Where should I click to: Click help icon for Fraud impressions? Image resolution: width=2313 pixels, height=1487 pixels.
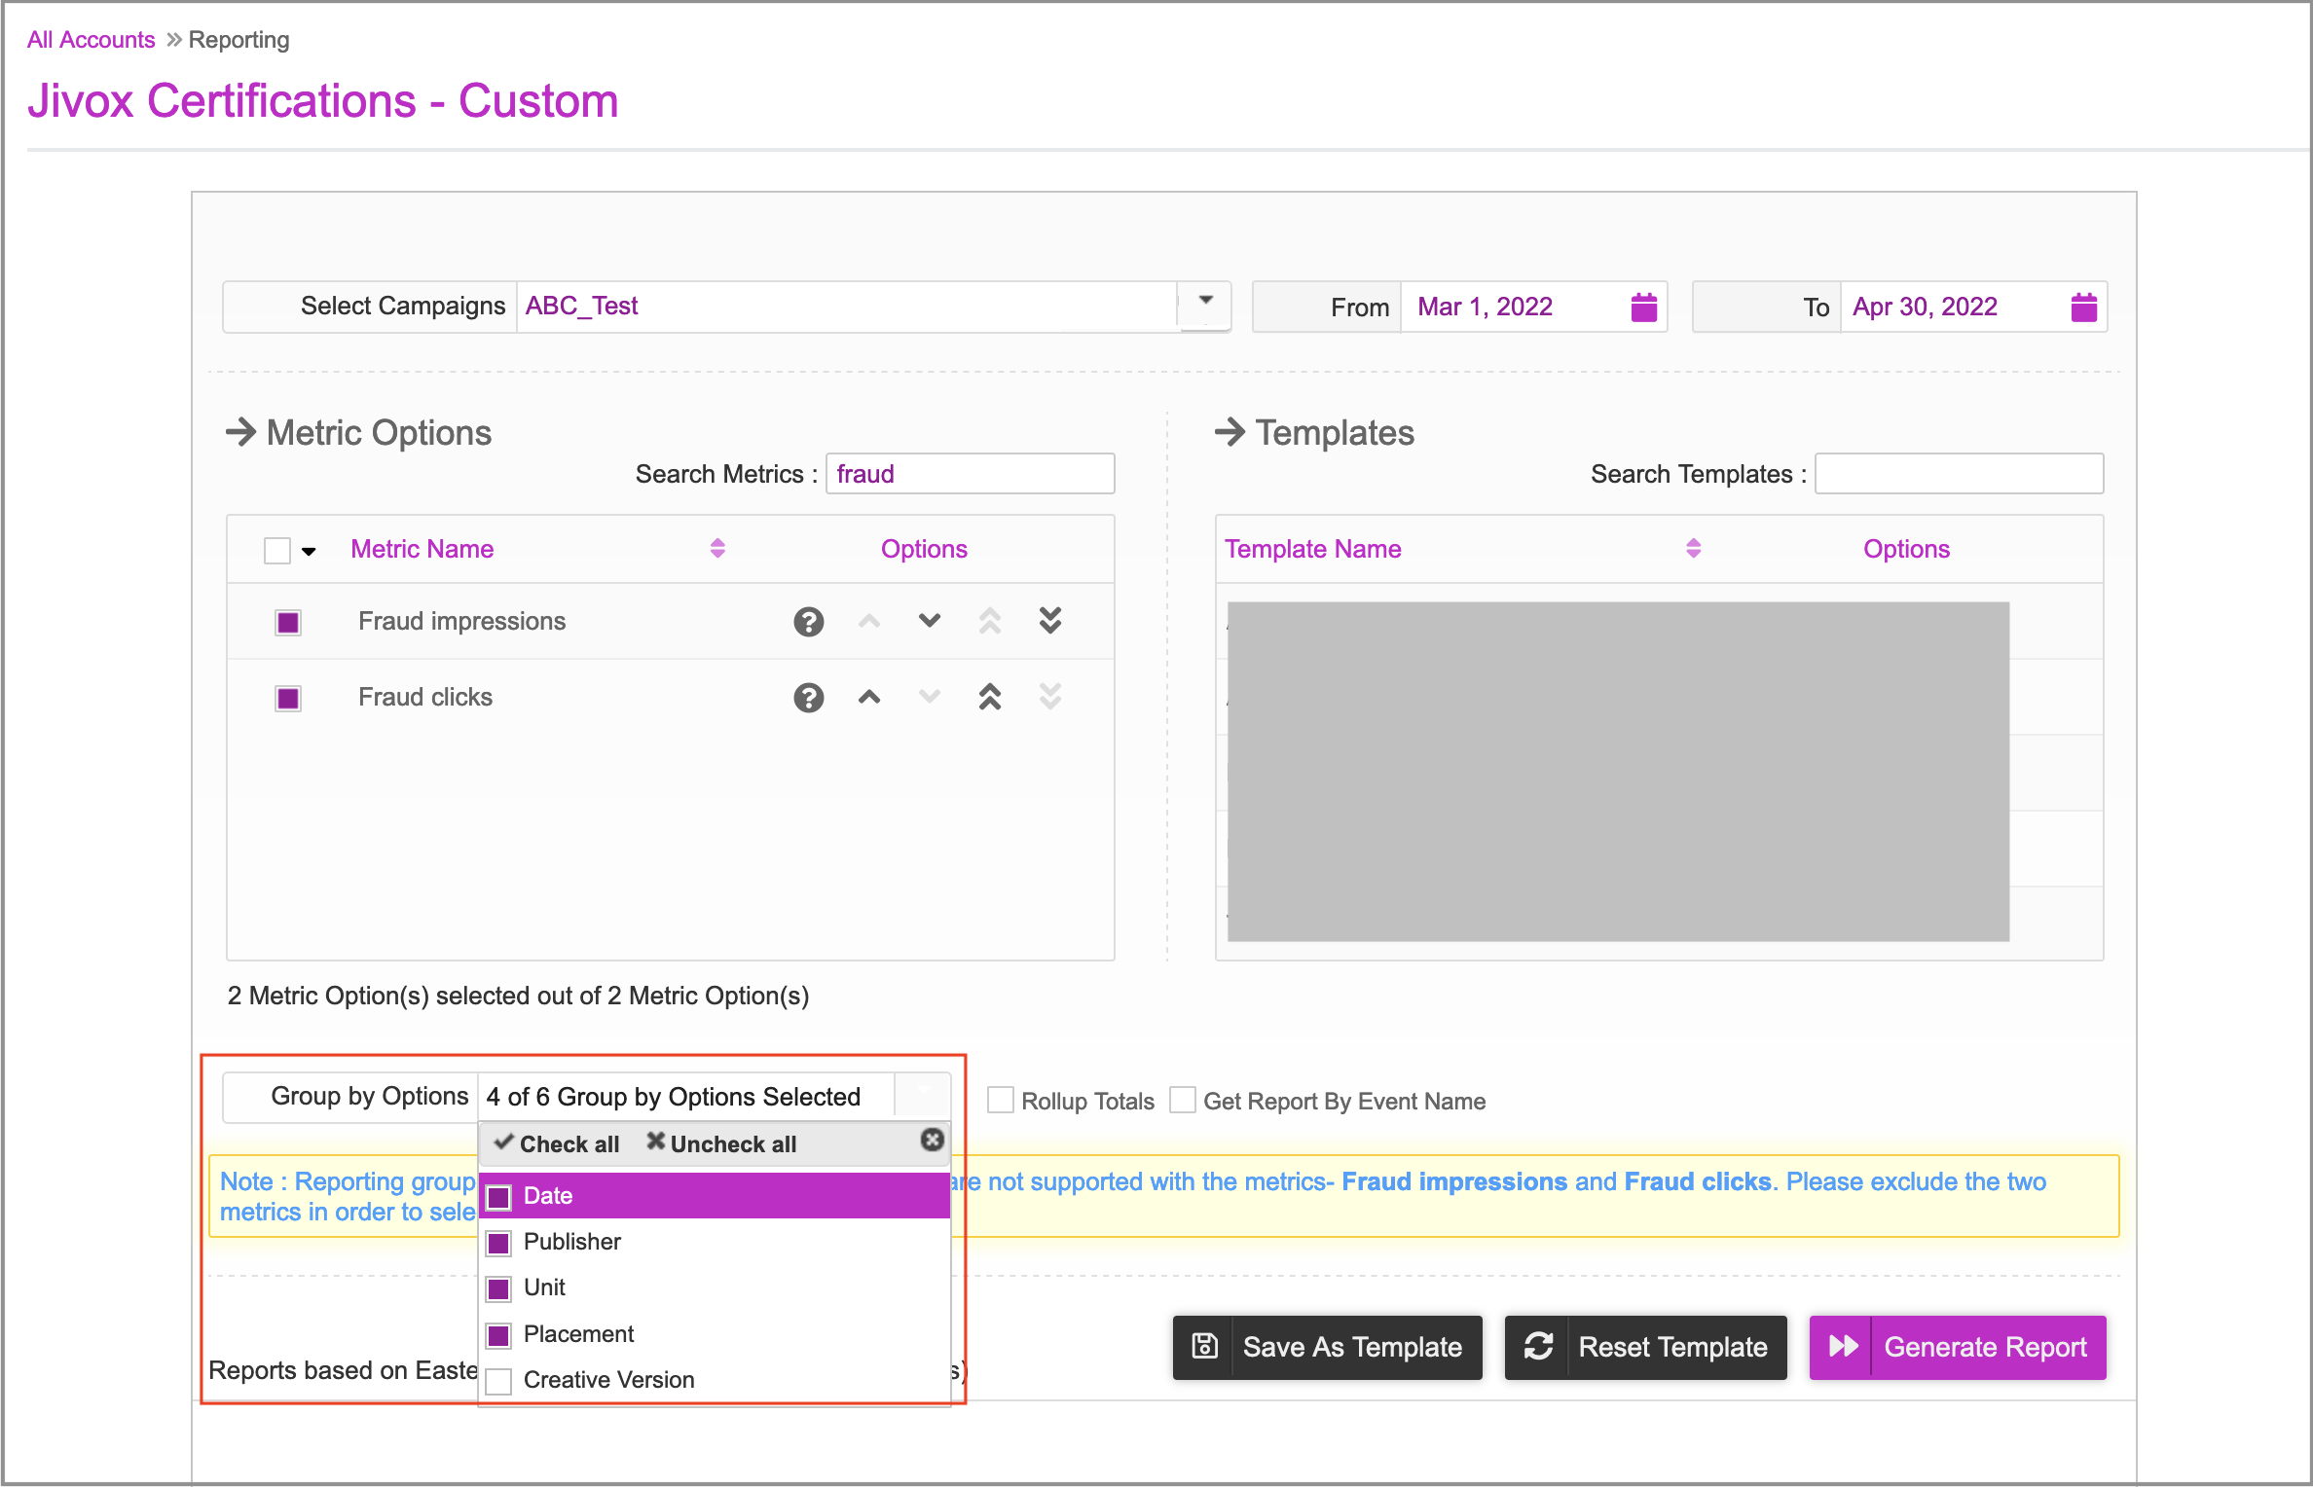(808, 621)
